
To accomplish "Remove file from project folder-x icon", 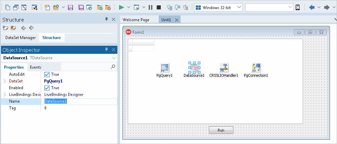I will tap(108, 7).
